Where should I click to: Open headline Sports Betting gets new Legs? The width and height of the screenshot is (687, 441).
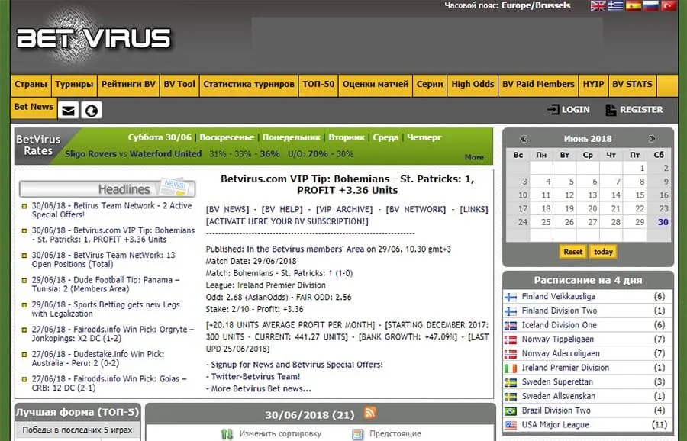(105, 309)
